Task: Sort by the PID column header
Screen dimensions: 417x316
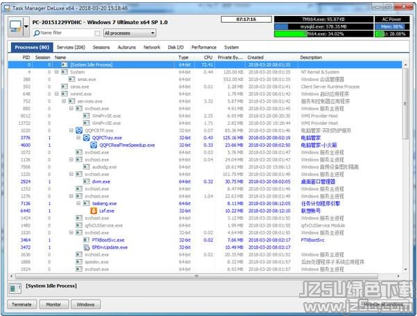Action: click(26, 58)
